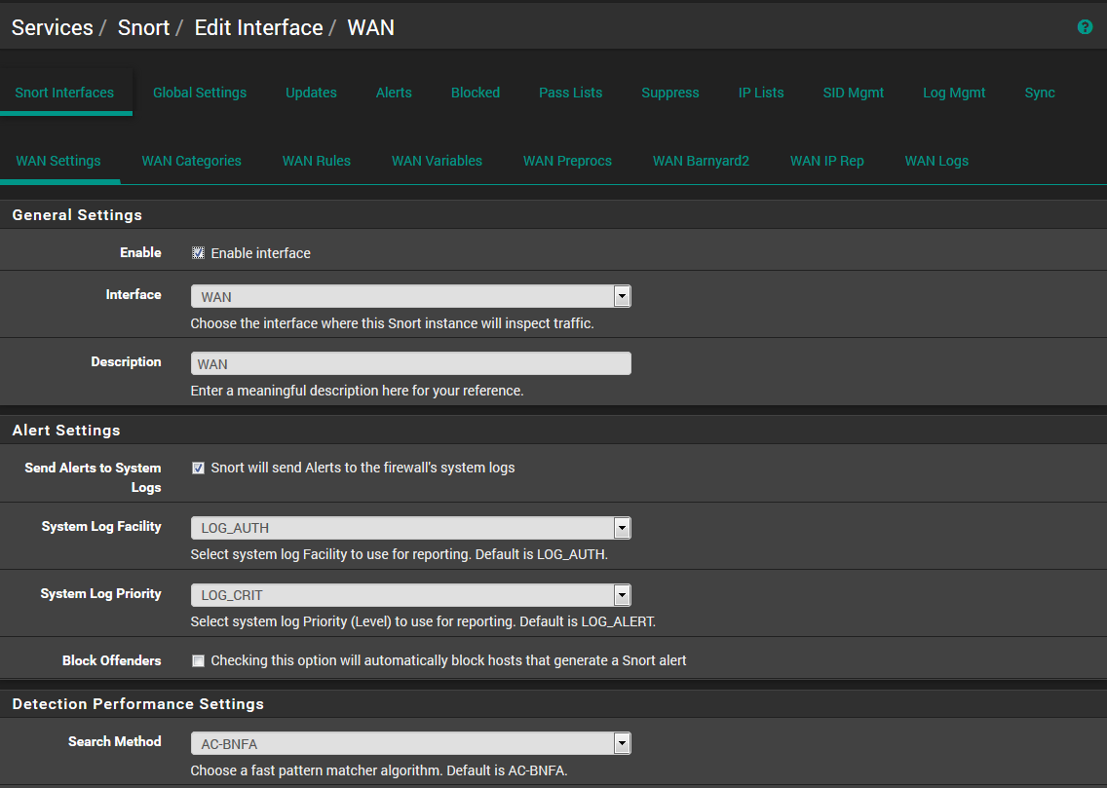Viewport: 1107px width, 788px height.
Task: Open the Search Method dropdown
Action: tap(411, 743)
